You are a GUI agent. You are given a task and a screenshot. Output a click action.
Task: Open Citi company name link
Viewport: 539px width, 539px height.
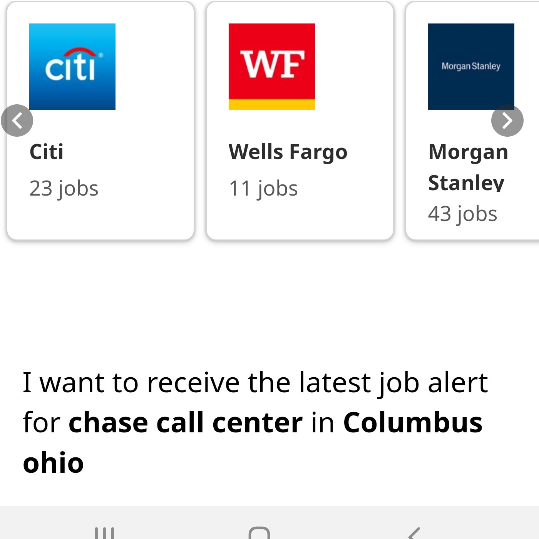pyautogui.click(x=47, y=152)
